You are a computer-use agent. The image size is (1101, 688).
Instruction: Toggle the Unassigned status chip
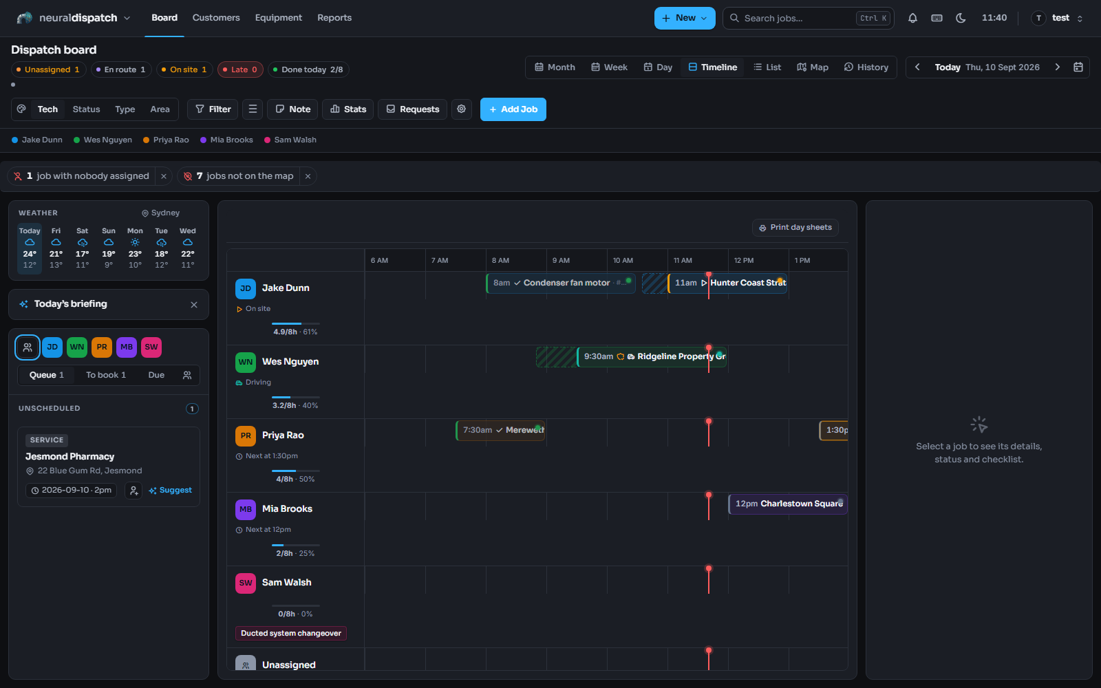pyautogui.click(x=47, y=69)
